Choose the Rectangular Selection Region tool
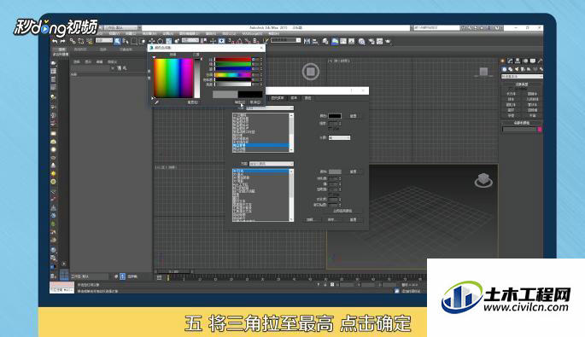 tap(133, 41)
